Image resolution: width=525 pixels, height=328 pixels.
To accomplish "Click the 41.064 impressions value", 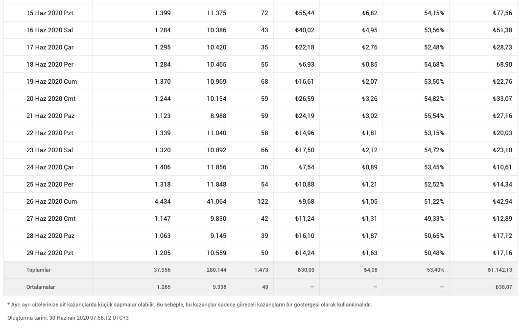I will [x=216, y=202].
